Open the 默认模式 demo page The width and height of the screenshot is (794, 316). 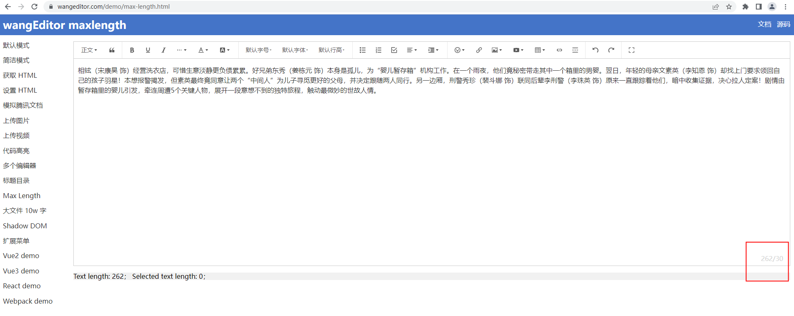[16, 45]
